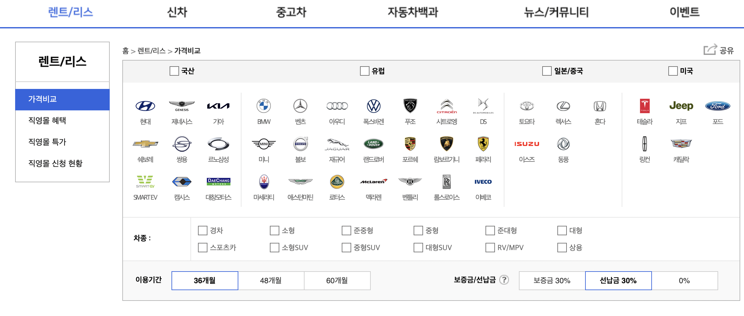Screen dimensions: 744x316
Task: Select the Genesis brand logo
Action: click(x=182, y=106)
